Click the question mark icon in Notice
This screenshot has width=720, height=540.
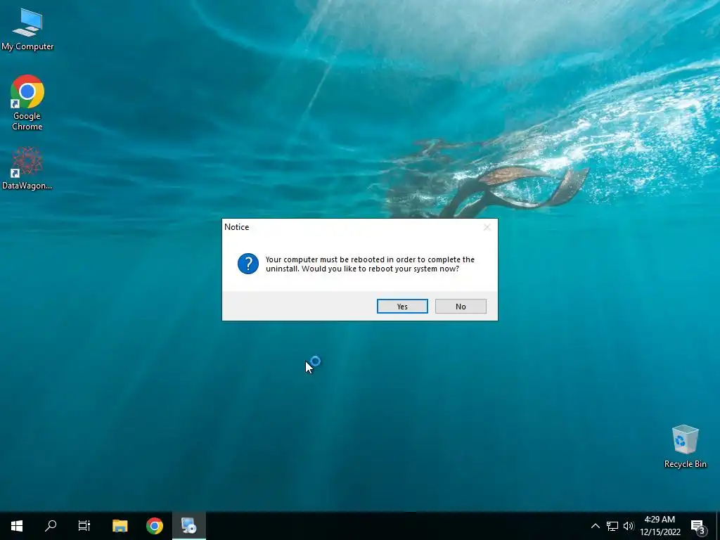coord(248,264)
